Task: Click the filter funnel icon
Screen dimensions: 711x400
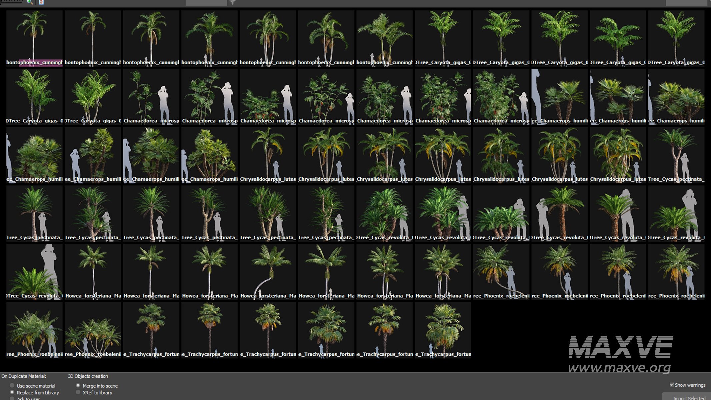Action: [232, 2]
